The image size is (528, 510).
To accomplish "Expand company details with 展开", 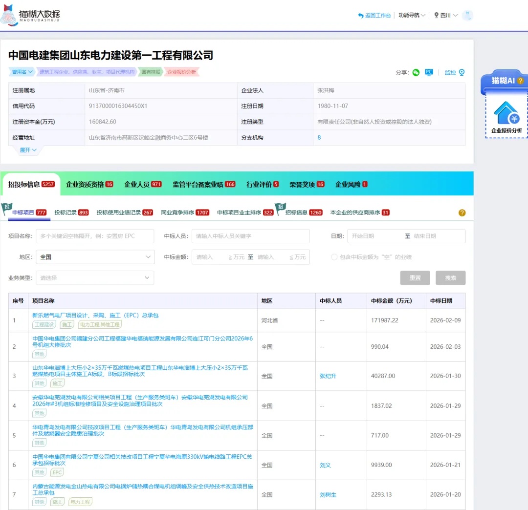I will pos(28,150).
